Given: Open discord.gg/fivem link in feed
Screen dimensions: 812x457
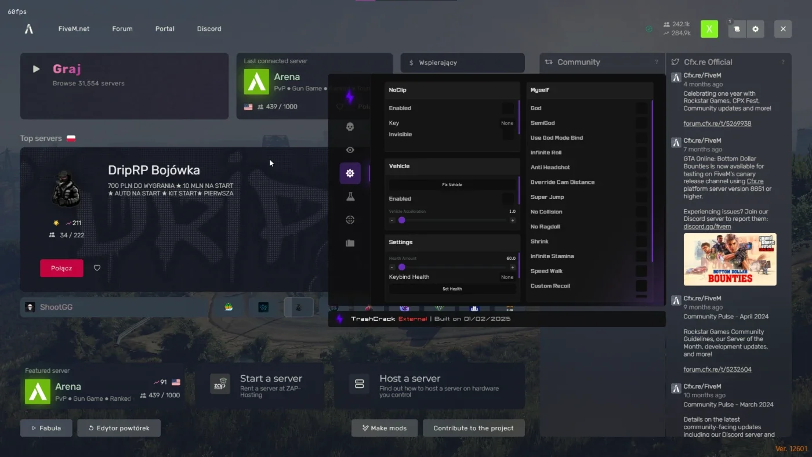Looking at the screenshot, I should (x=707, y=227).
